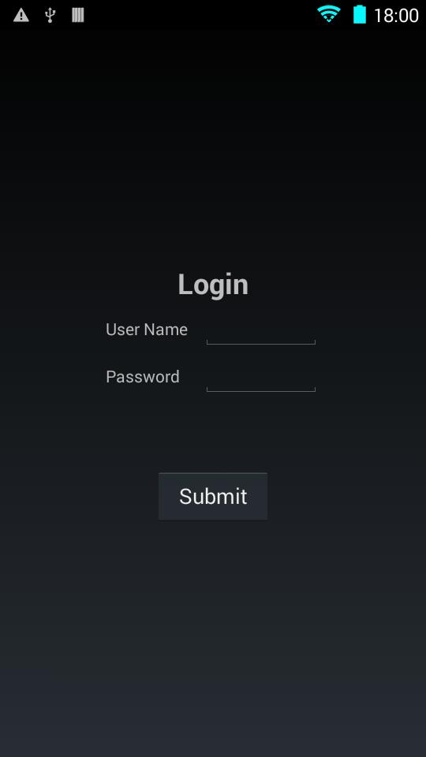This screenshot has height=757, width=426.
Task: Select the text box beside Password
Action: [261, 378]
